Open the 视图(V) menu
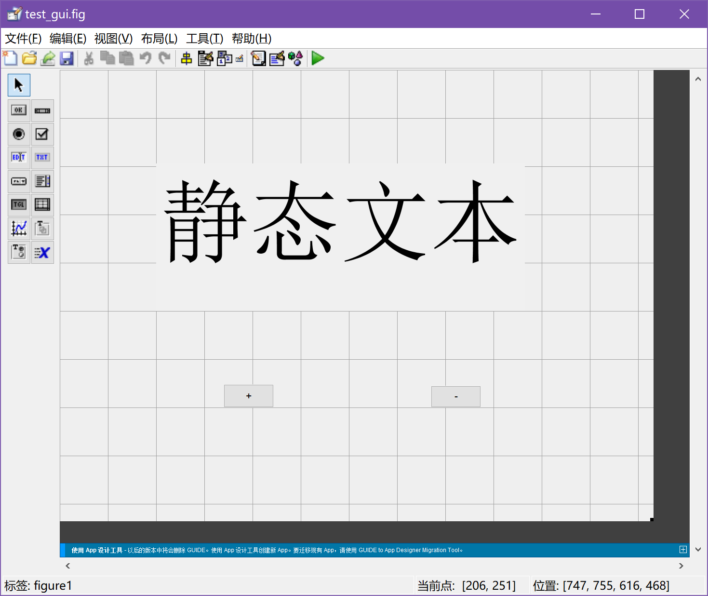The image size is (708, 596). click(113, 39)
